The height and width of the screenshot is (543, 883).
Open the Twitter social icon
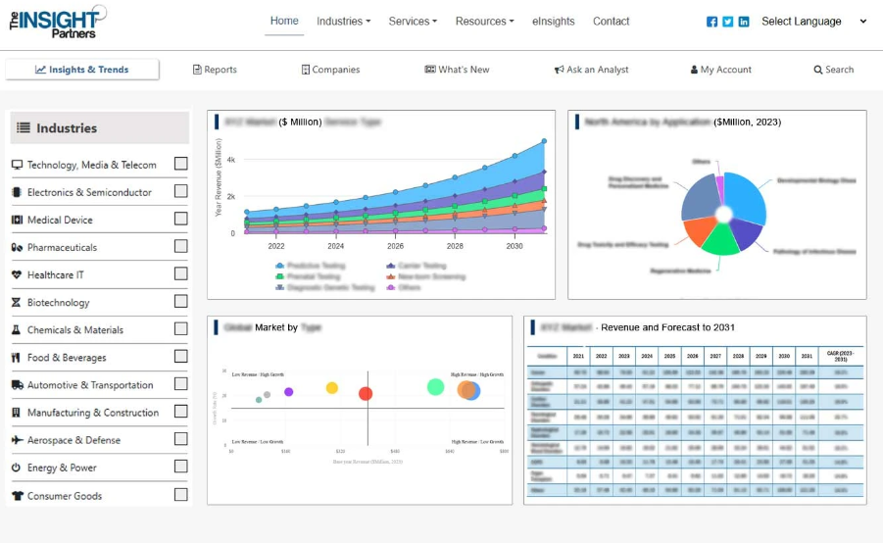(728, 22)
